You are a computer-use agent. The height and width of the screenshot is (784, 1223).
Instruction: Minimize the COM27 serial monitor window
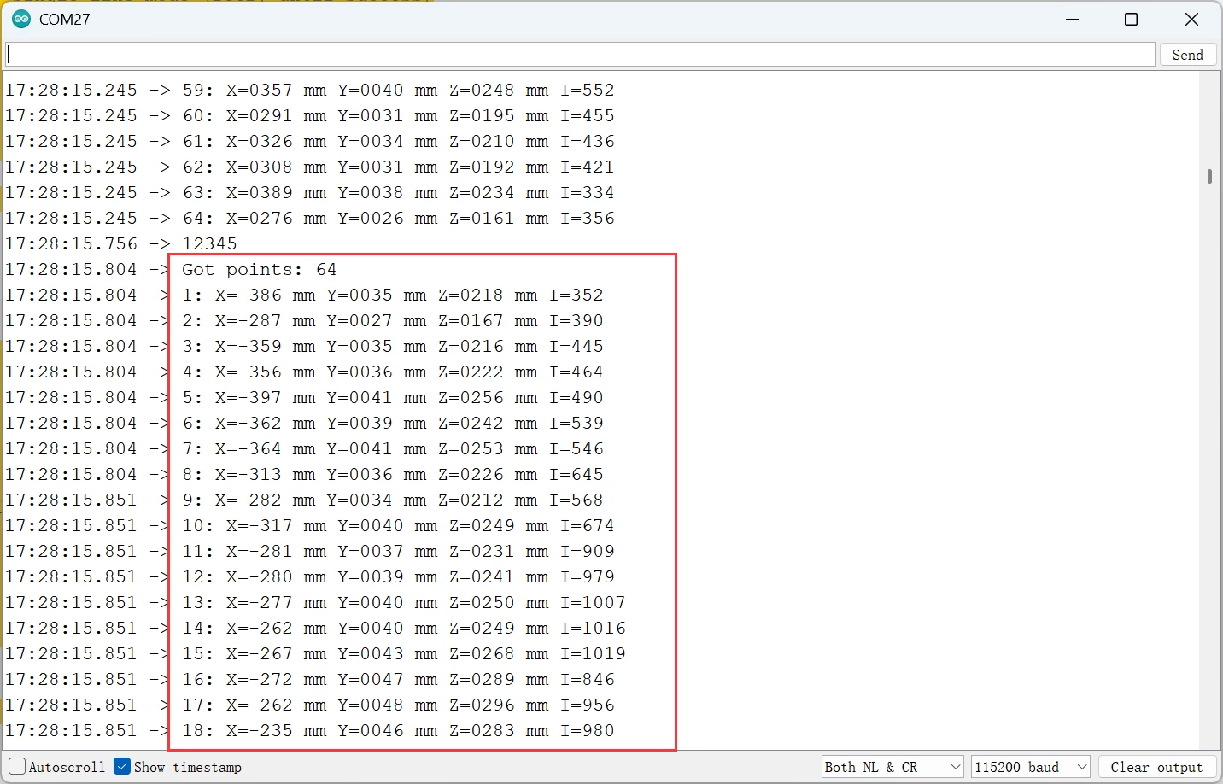coord(1073,19)
